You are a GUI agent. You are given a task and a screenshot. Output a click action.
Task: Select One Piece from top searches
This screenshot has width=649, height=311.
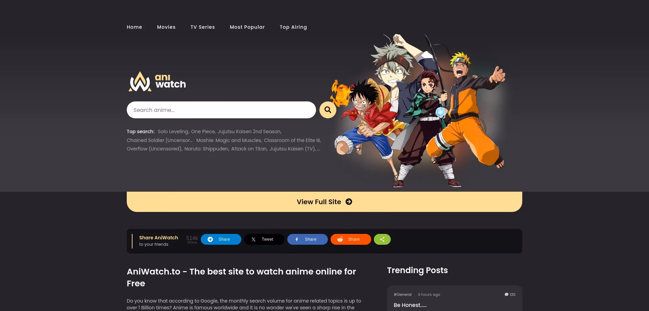point(203,131)
